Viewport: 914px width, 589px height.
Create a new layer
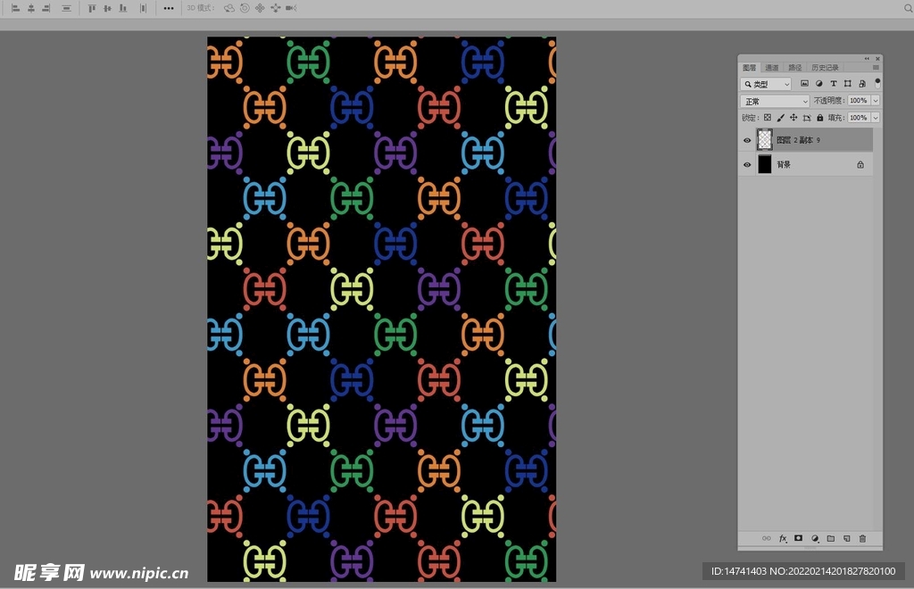click(x=846, y=538)
